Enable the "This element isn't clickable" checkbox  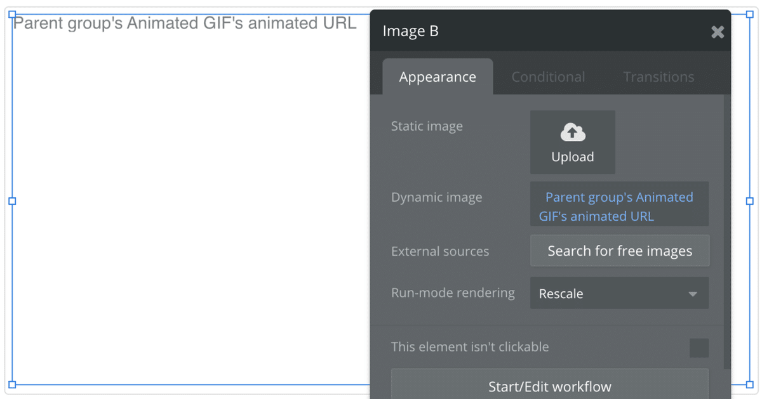coord(699,348)
